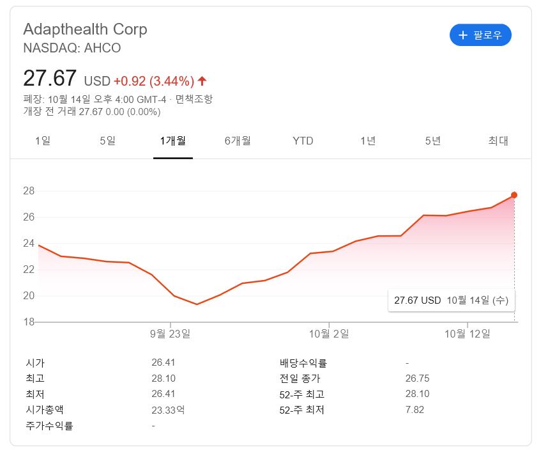Click the 27.67 USD chart tooltip
Viewport: 541px width, 452px height.
click(452, 300)
